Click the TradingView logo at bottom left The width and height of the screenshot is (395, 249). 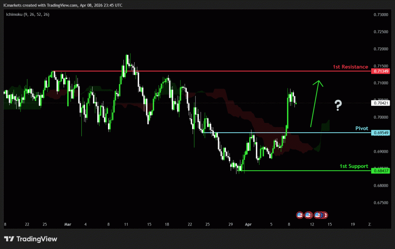(30, 239)
